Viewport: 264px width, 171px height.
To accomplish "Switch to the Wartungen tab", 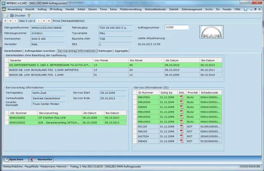I will click(105, 50).
